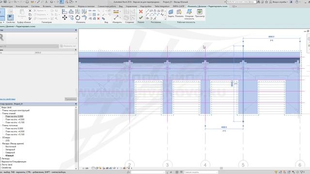This screenshot has width=310, height=174.
Task: Open the Архитектура ribbon tab
Action: pos(6,6)
